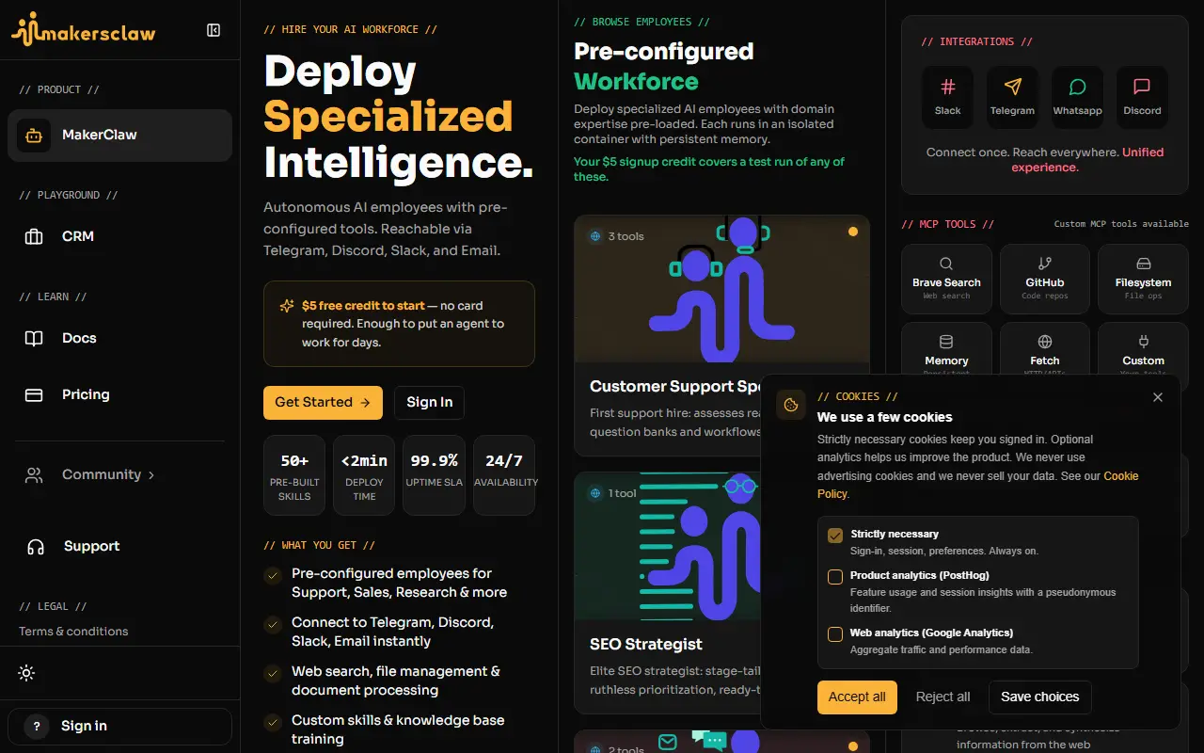Select the Memory MCP tool
1204x753 pixels.
click(946, 350)
